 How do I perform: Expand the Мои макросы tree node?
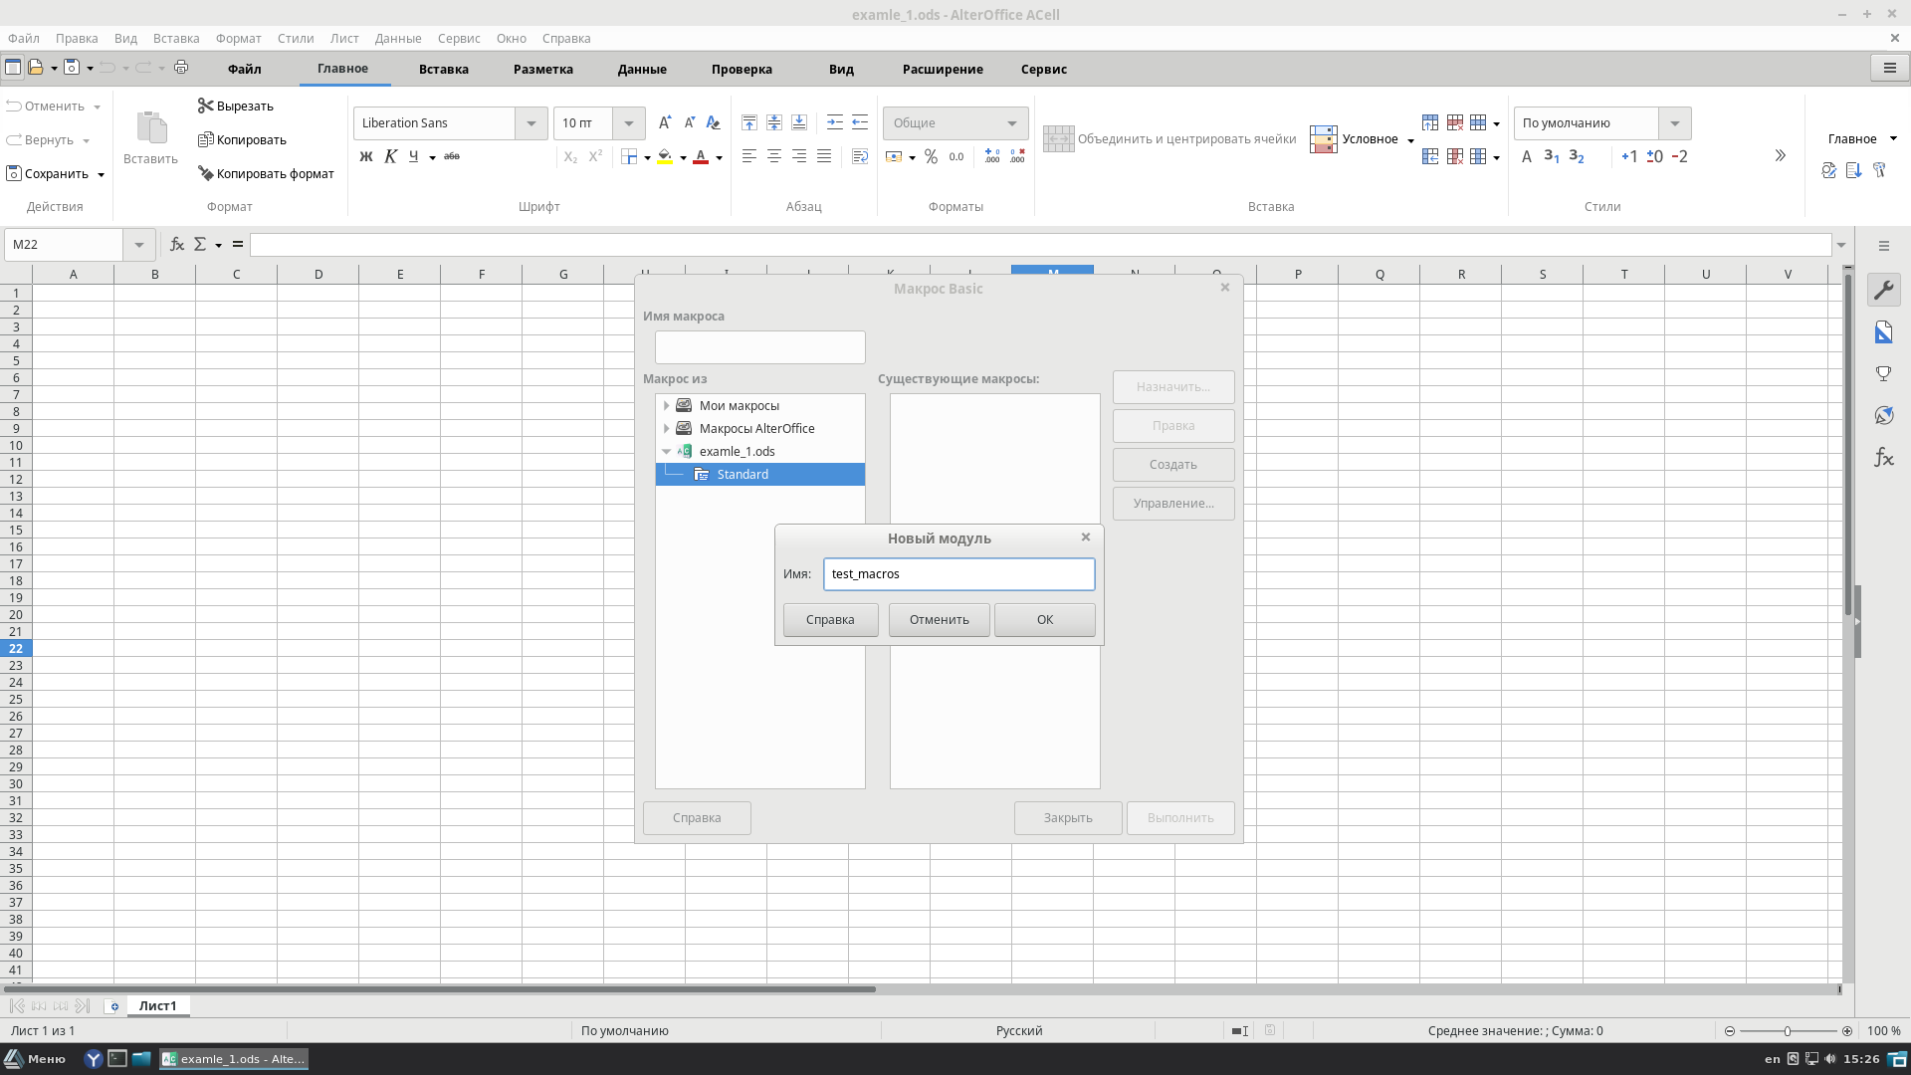pos(666,404)
